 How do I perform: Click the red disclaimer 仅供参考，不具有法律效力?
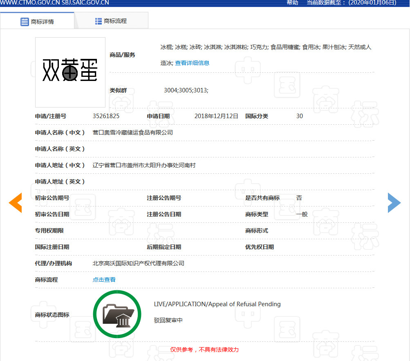pyautogui.click(x=204, y=350)
